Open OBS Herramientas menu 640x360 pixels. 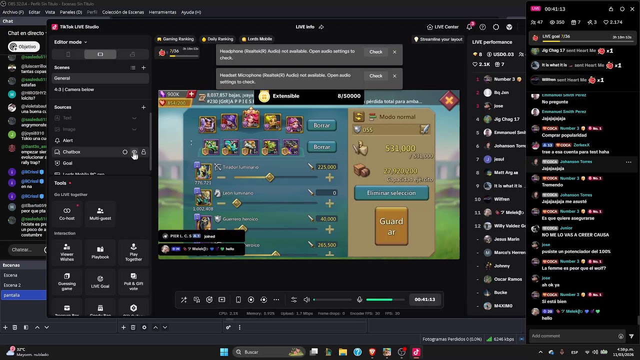click(x=162, y=12)
